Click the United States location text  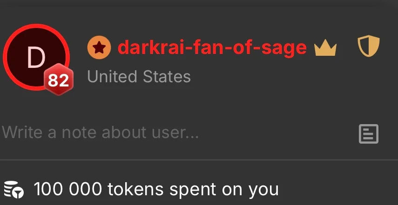139,77
